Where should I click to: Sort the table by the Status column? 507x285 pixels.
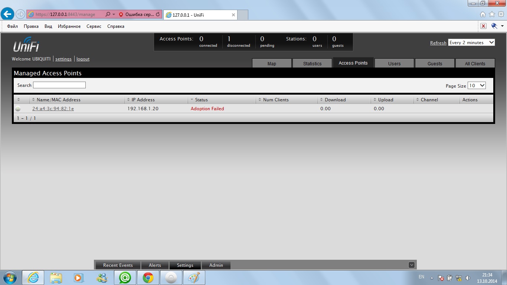(x=202, y=100)
